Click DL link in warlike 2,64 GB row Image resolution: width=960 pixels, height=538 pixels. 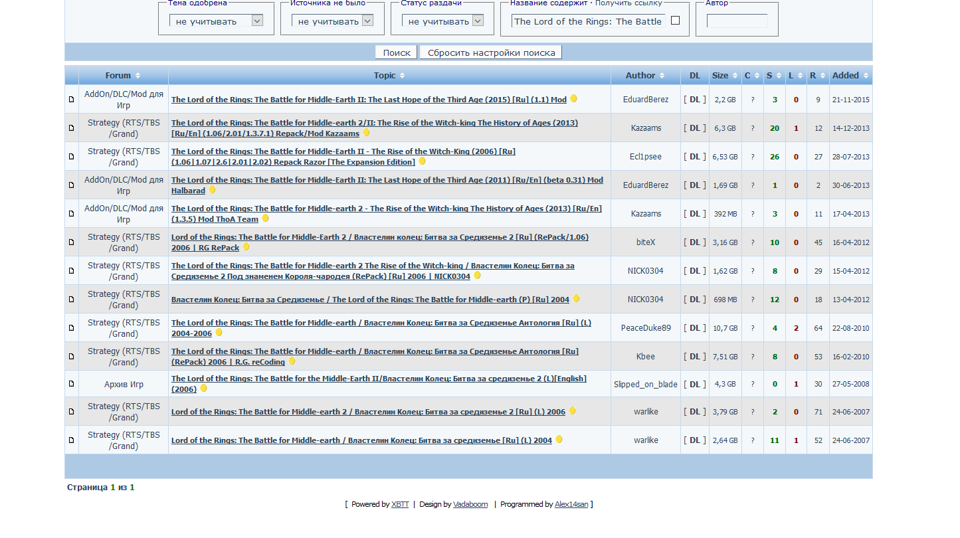click(695, 440)
